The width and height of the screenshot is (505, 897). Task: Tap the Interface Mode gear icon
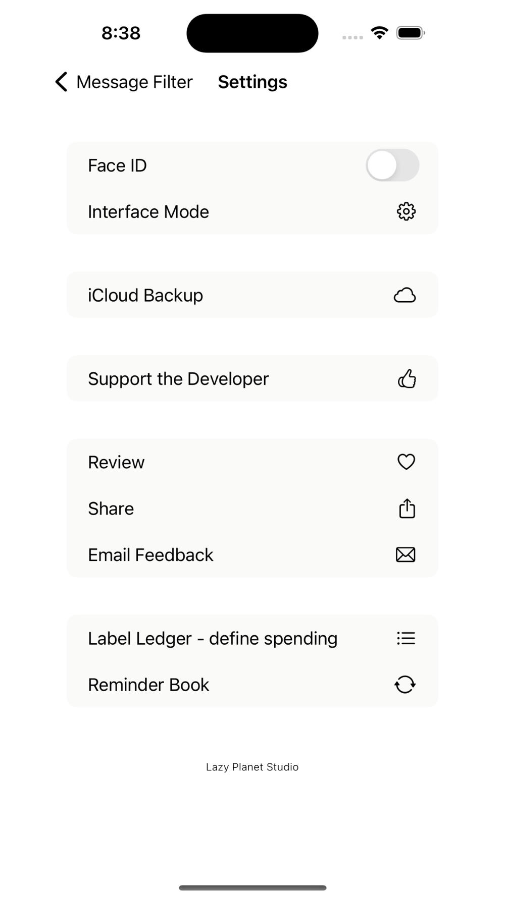pyautogui.click(x=406, y=211)
